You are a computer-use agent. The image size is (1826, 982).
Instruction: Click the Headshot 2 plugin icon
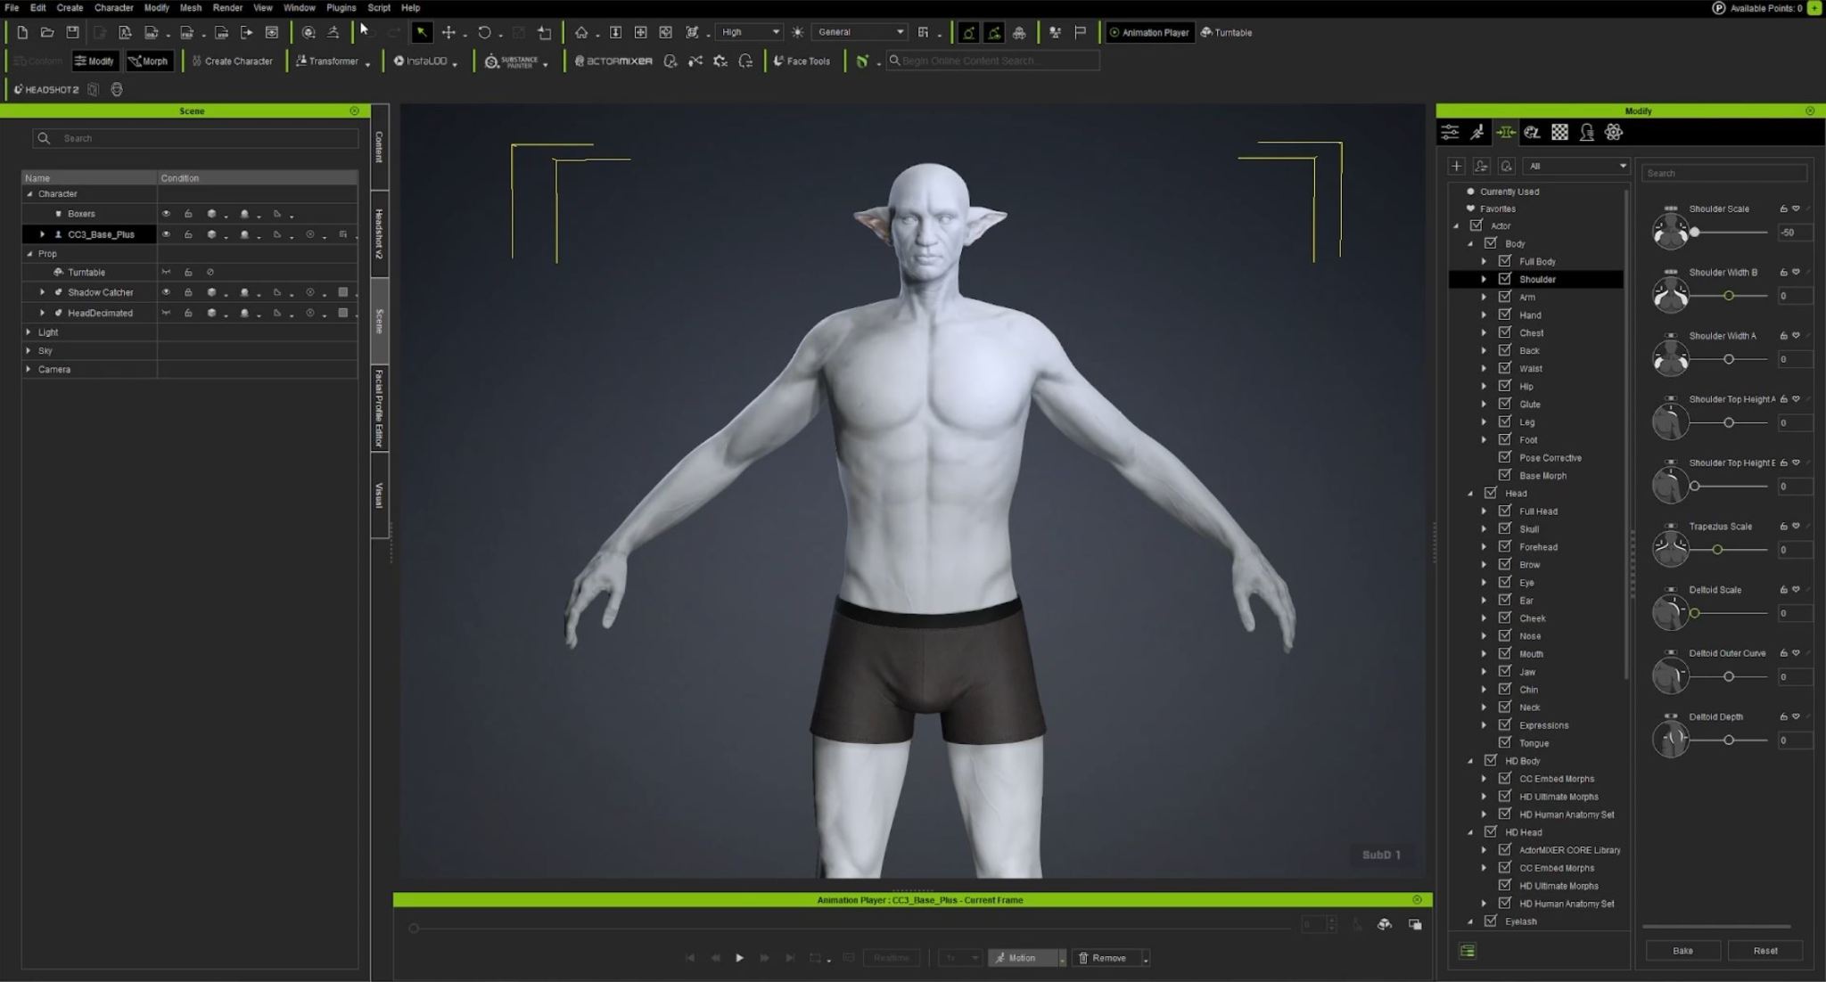(x=46, y=89)
